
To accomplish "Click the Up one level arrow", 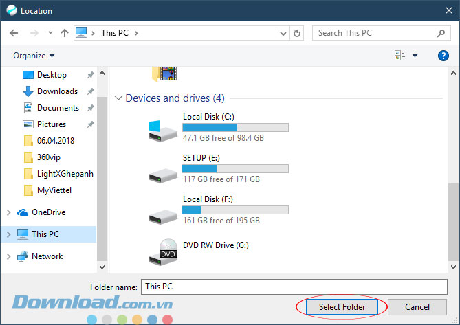I will click(x=64, y=33).
